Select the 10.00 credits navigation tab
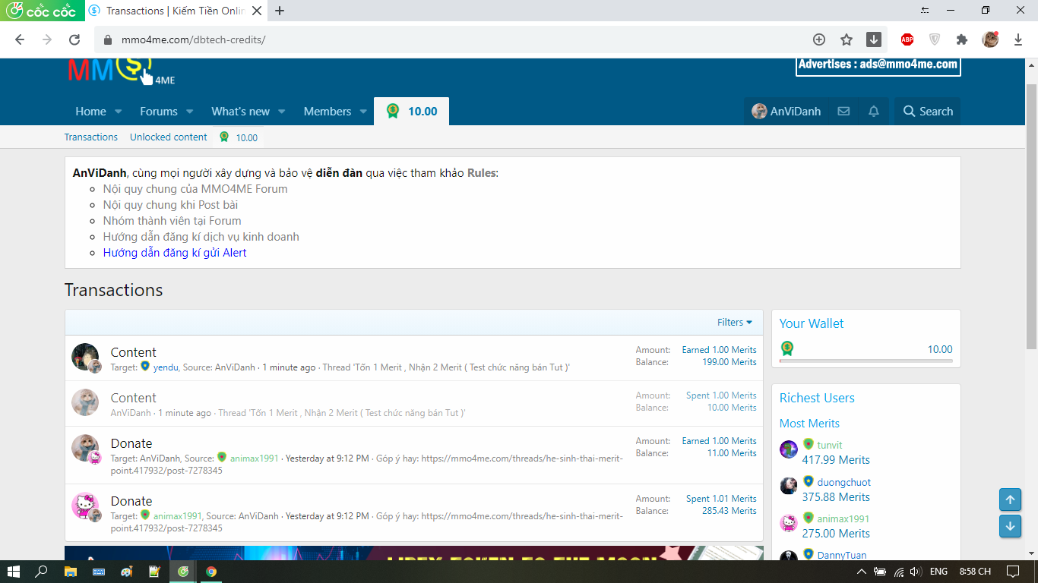This screenshot has width=1038, height=583. 411,111
